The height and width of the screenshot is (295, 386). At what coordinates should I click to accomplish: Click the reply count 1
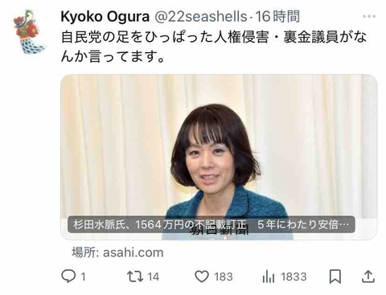point(84,277)
